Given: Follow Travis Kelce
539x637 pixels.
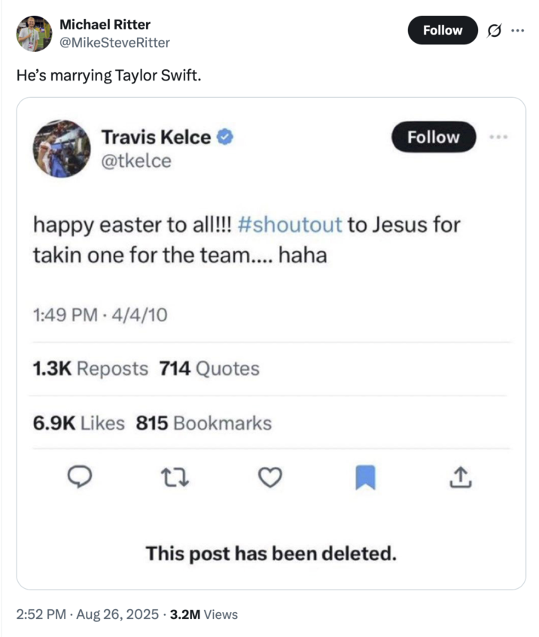Looking at the screenshot, I should (433, 137).
